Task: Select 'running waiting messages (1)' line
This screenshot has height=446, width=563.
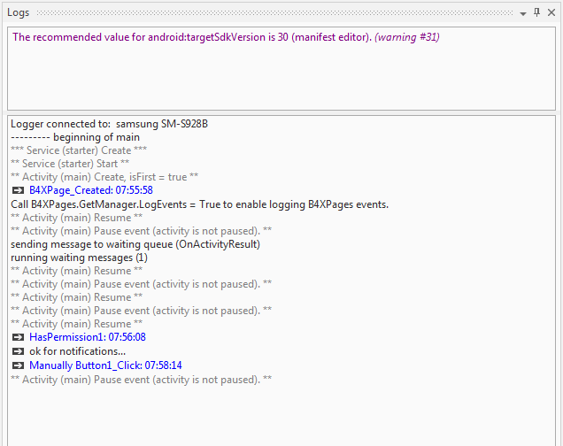Action: tap(79, 258)
